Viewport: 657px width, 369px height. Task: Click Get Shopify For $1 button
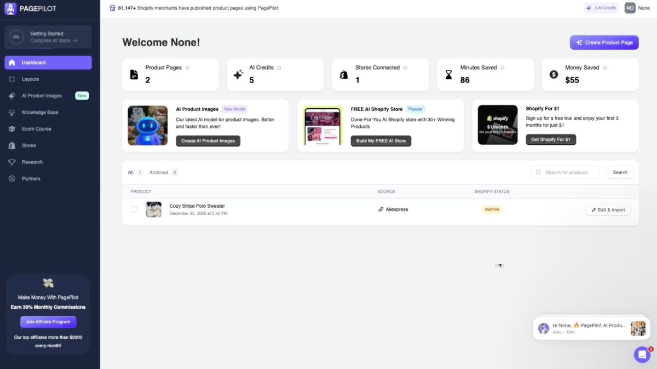[x=551, y=139]
